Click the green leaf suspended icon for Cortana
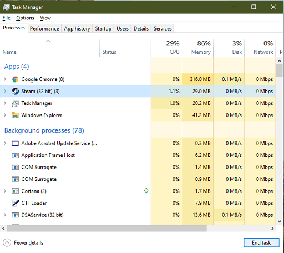 [146, 191]
